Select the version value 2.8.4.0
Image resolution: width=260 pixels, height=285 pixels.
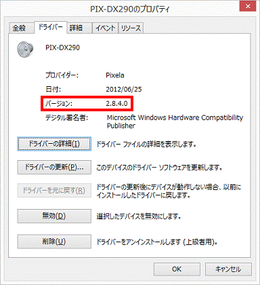coord(116,103)
